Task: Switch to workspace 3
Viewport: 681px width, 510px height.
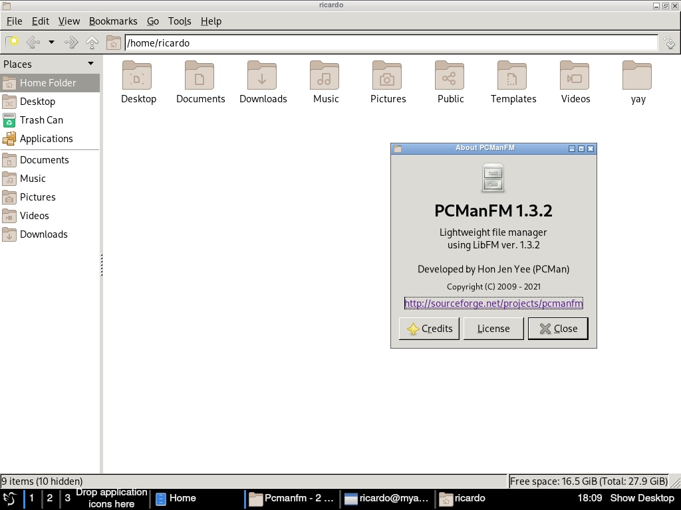Action: (x=67, y=498)
